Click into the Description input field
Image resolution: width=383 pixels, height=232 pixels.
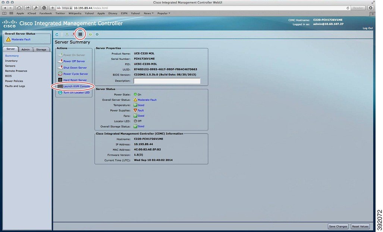[x=167, y=81]
